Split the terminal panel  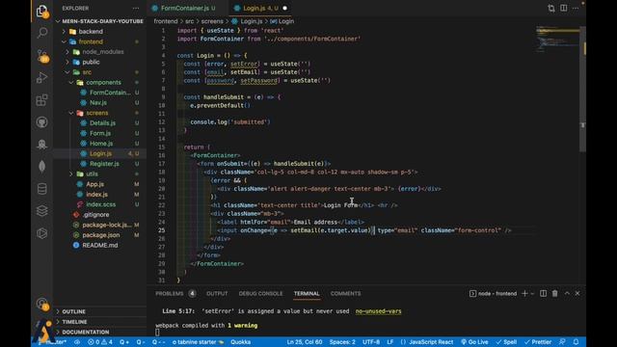point(543,293)
